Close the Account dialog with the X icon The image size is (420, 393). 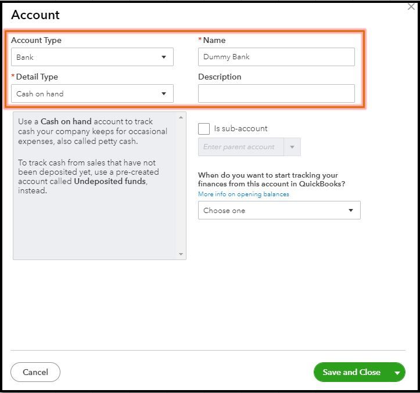411,7
